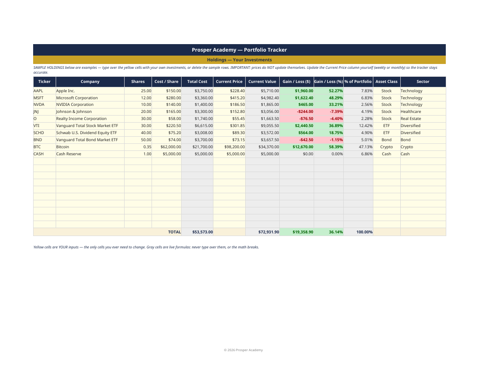
Task: Click the Ticker column header
Action: 44,82
